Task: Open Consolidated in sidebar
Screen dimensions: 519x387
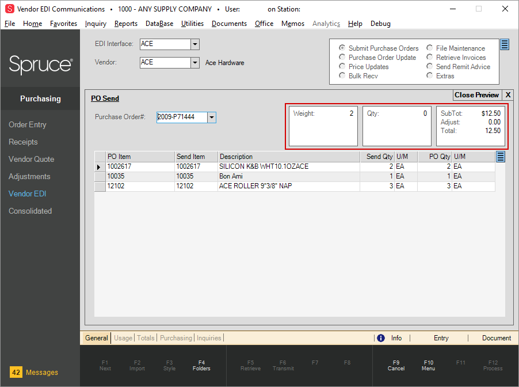Action: (x=30, y=211)
